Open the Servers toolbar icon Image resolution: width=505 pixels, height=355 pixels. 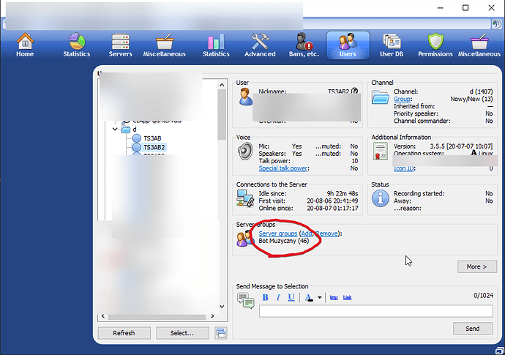[120, 45]
